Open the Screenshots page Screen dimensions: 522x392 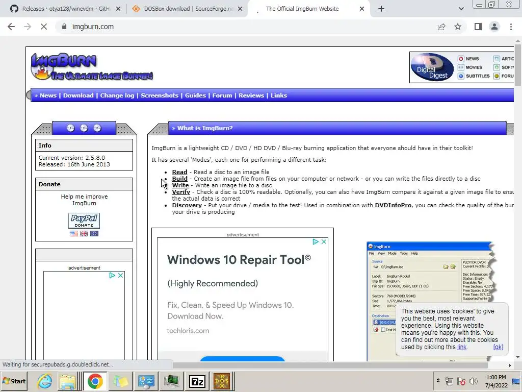pyautogui.click(x=160, y=95)
